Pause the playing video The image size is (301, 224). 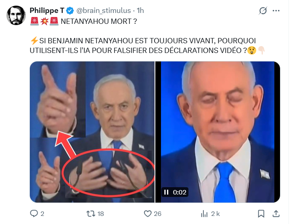[166, 192]
